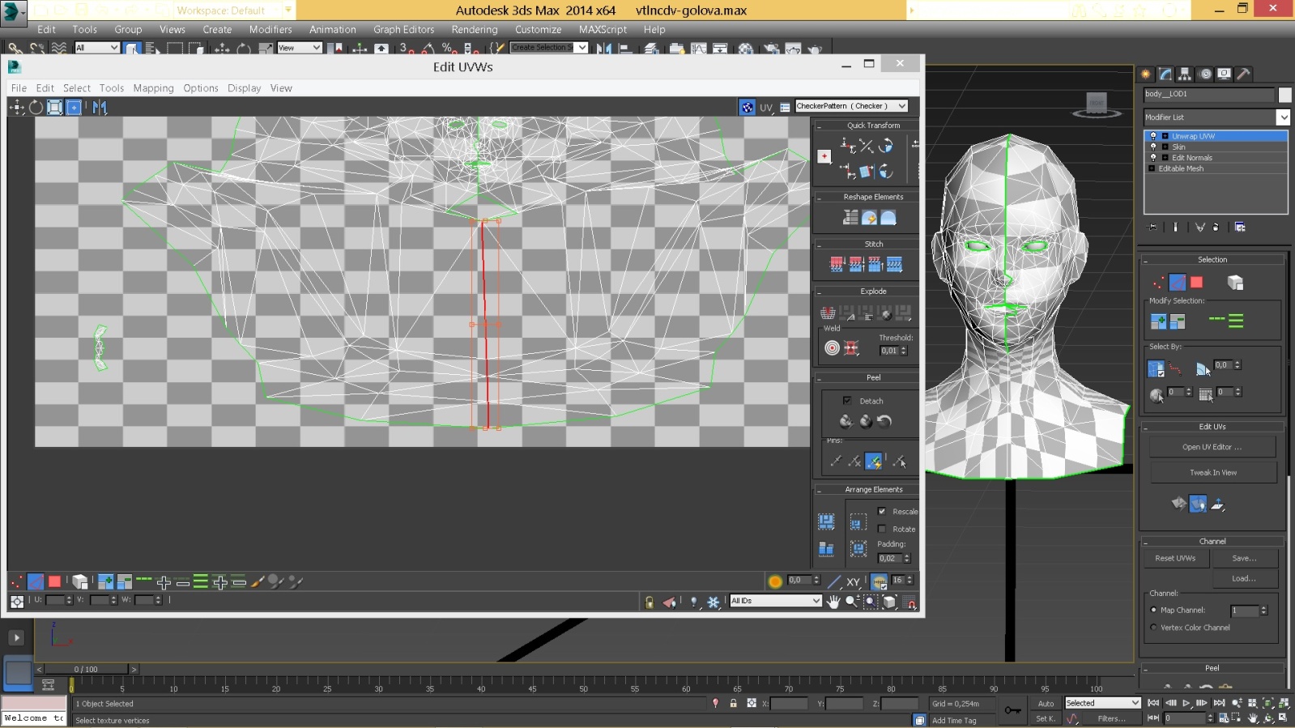The width and height of the screenshot is (1295, 728).
Task: Activate Freeform mode in Edit UVWs toolbar
Action: 74,107
